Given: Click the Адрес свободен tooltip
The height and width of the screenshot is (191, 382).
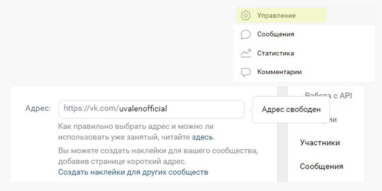Looking at the screenshot, I should (291, 109).
